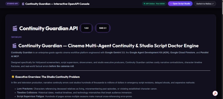
Task: Click the clapperboard icon in top header
Action: 23,4
